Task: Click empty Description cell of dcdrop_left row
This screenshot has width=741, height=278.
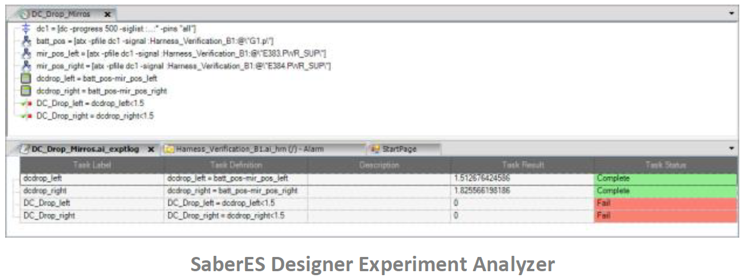Action: click(x=379, y=179)
